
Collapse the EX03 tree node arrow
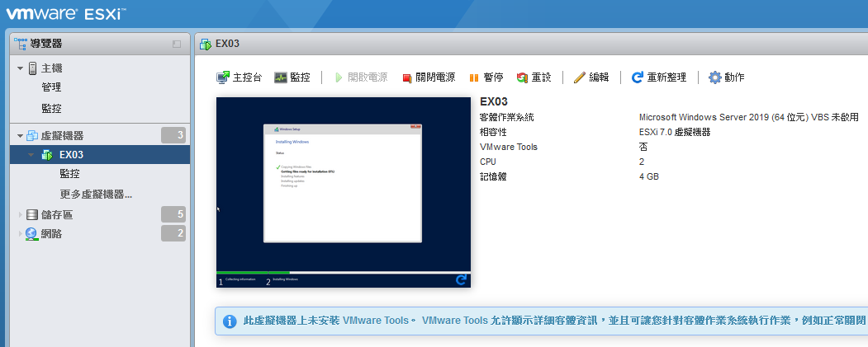(x=31, y=155)
